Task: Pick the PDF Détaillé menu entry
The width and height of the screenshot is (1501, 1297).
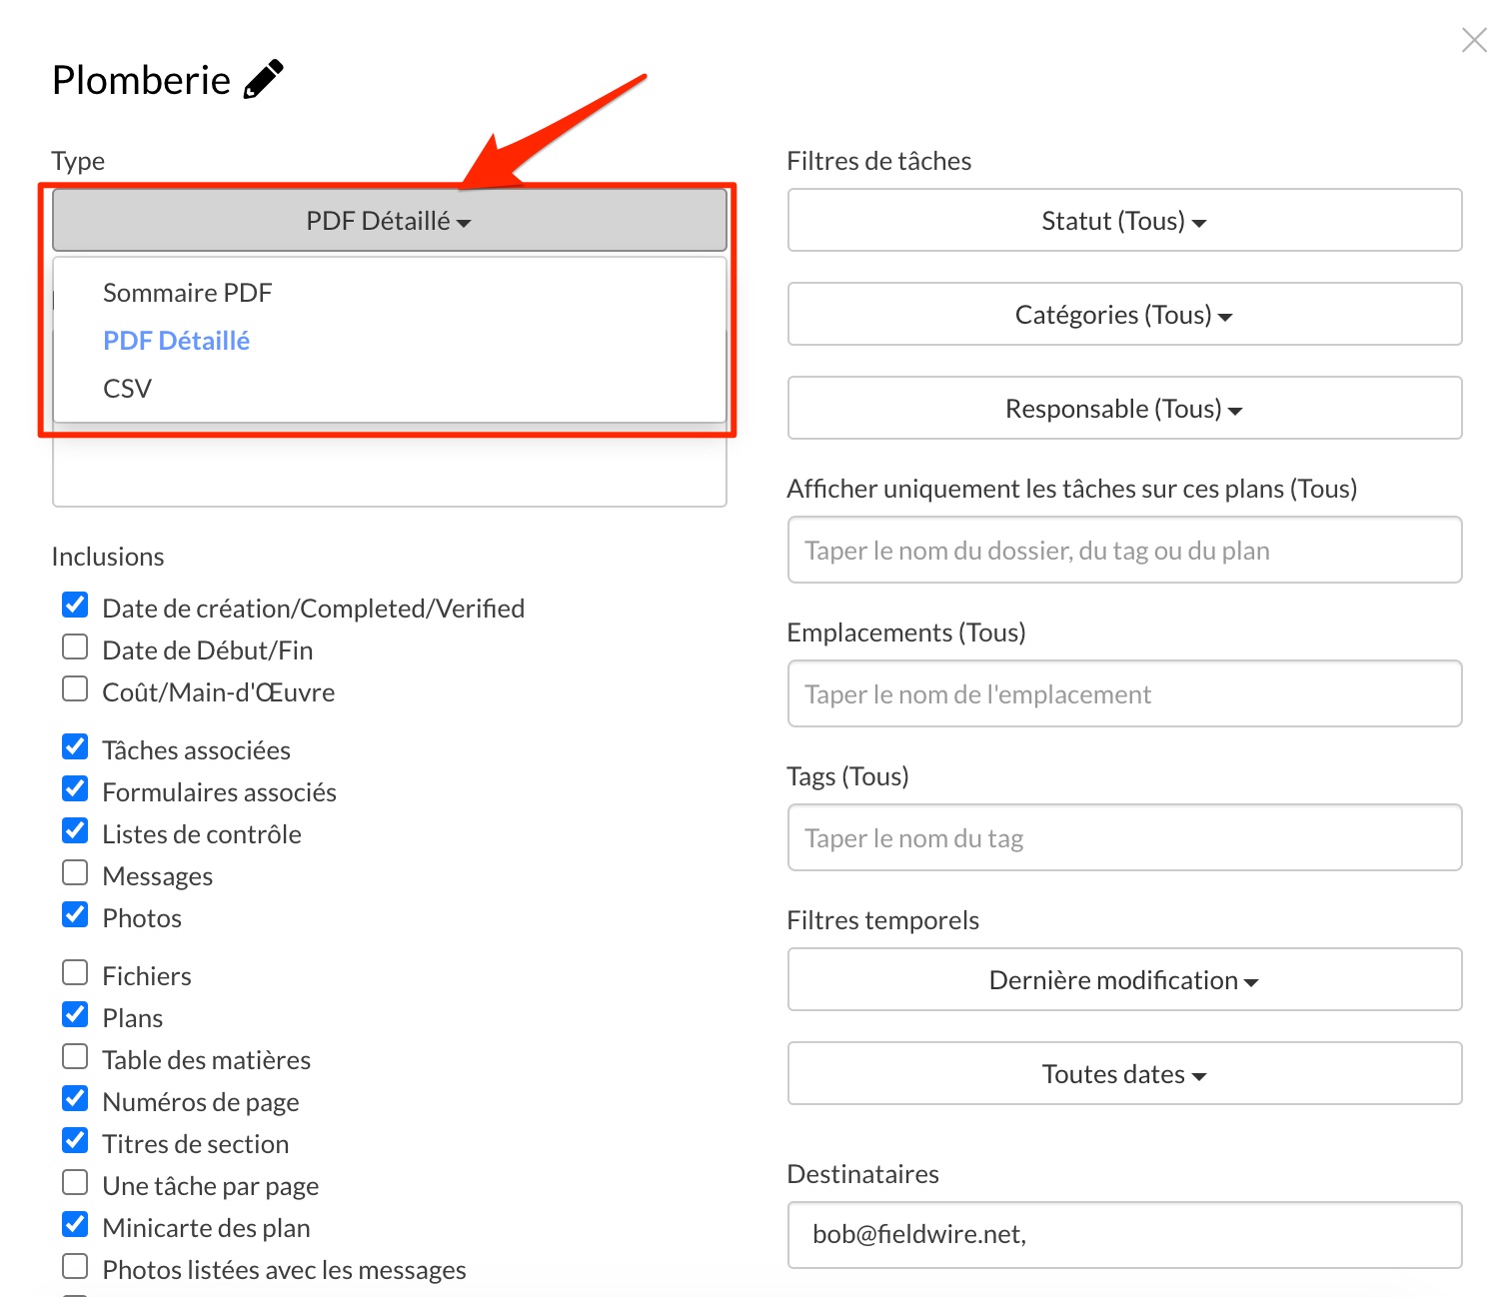Action: click(x=177, y=341)
